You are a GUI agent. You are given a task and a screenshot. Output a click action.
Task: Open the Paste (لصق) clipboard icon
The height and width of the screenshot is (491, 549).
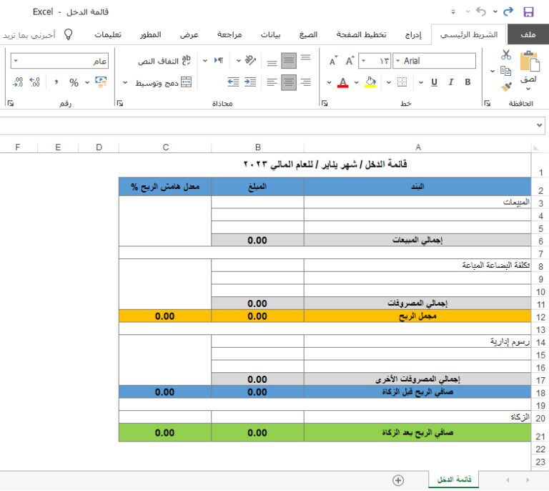pyautogui.click(x=530, y=62)
